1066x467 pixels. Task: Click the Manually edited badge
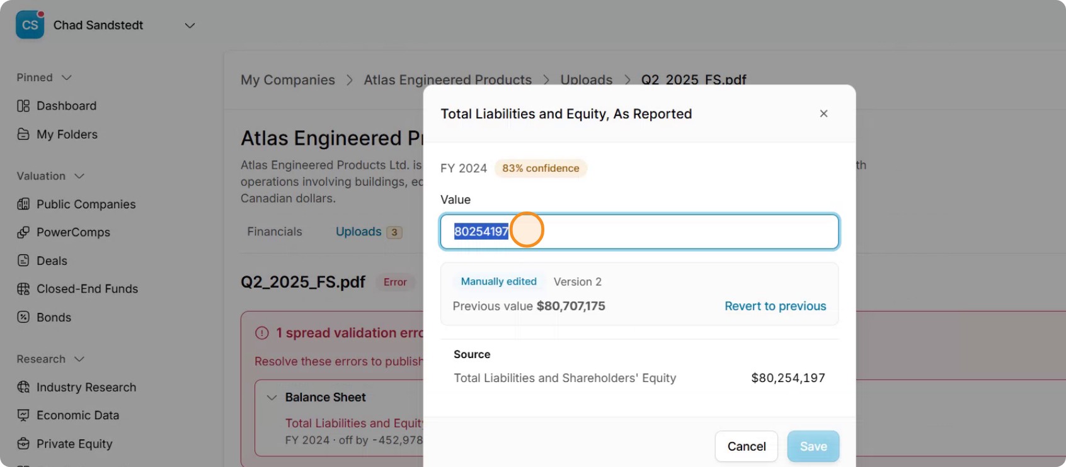[499, 281]
